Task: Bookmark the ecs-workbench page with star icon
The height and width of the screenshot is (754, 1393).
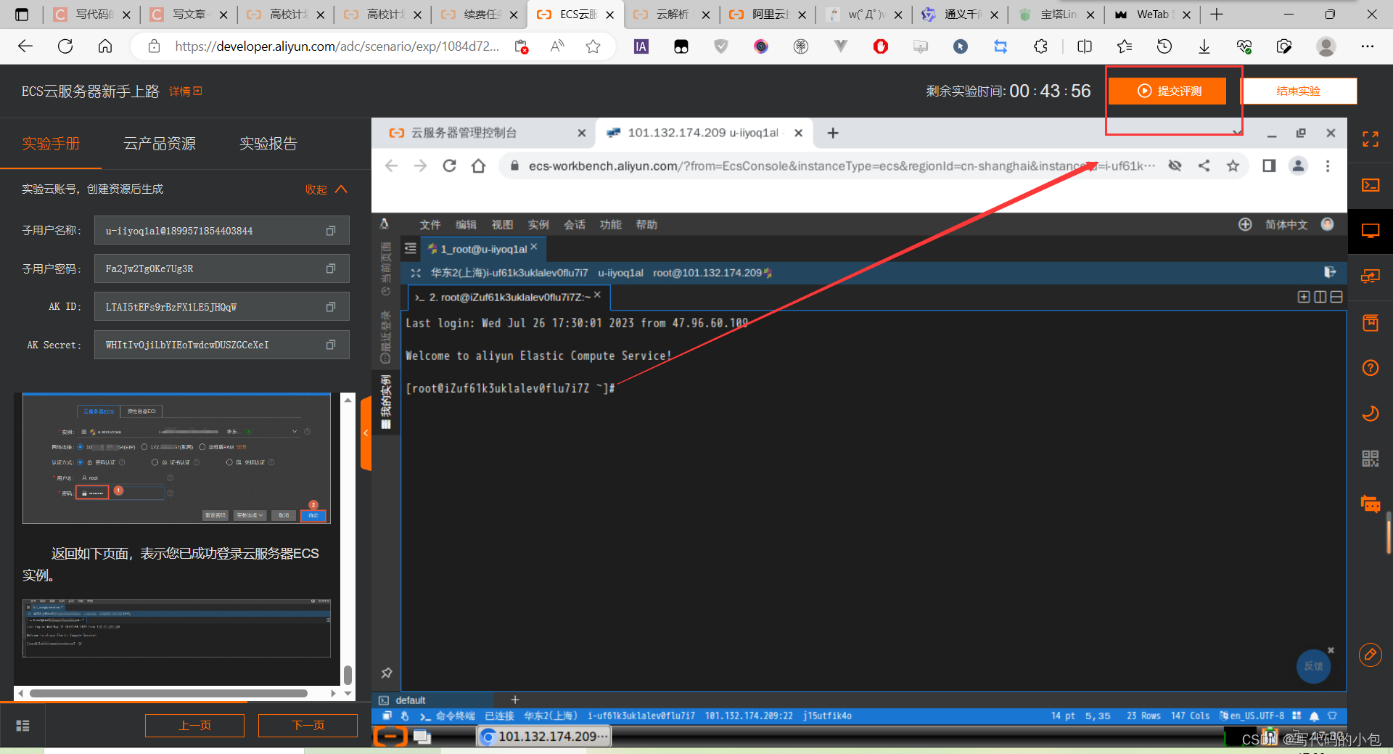Action: point(1233,166)
